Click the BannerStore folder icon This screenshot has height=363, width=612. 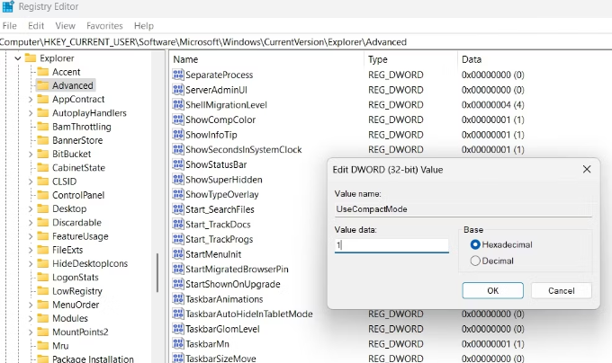(42, 140)
